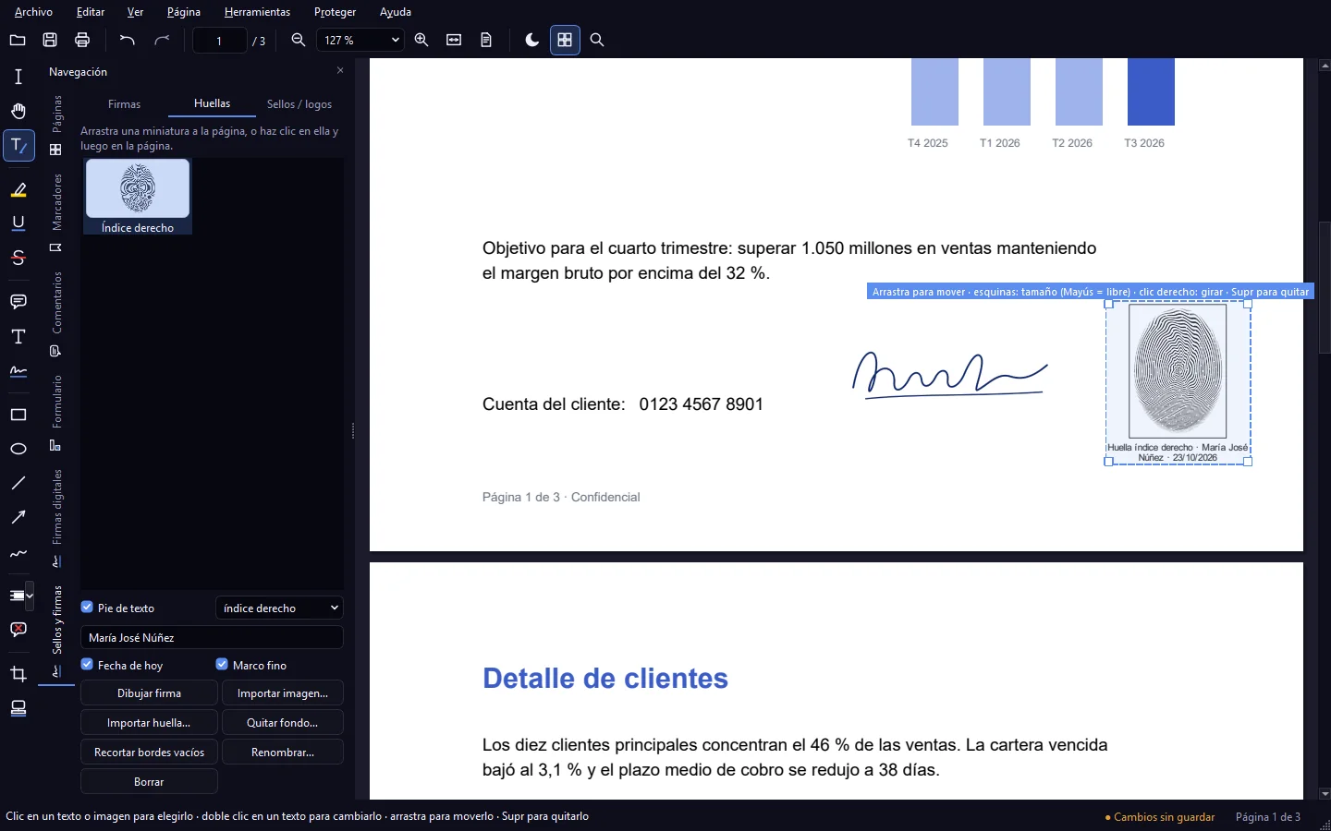Viewport: 1331px width, 831px height.
Task: Zoom in with the plus magnifier
Action: pyautogui.click(x=421, y=40)
